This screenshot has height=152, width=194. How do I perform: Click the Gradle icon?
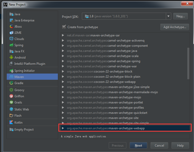(x=11, y=83)
